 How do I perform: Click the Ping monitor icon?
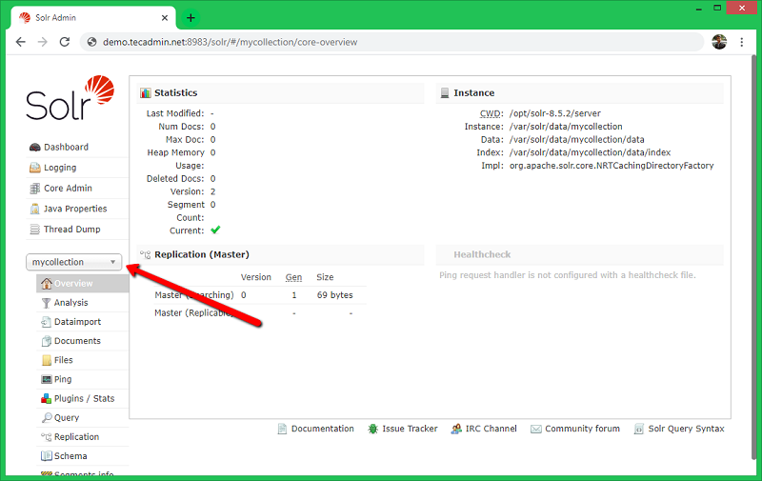coord(47,379)
